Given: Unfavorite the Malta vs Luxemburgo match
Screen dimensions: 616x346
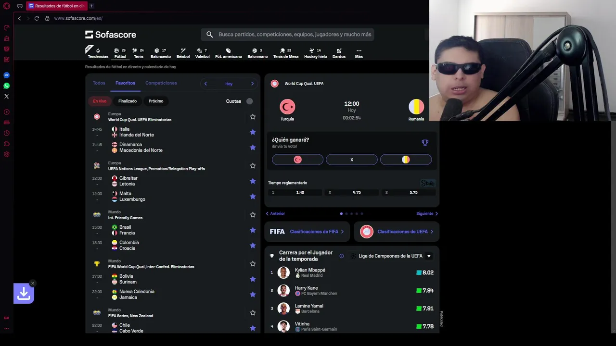Looking at the screenshot, I should click(x=253, y=197).
